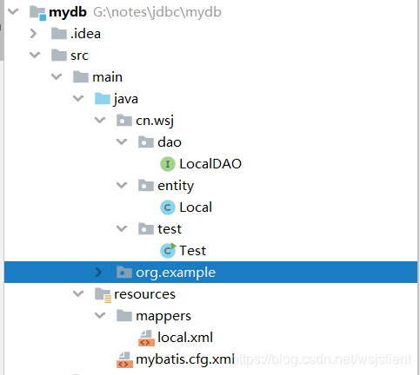The width and height of the screenshot is (420, 375).
Task: Collapse the java source folder chevron
Action: [78, 99]
